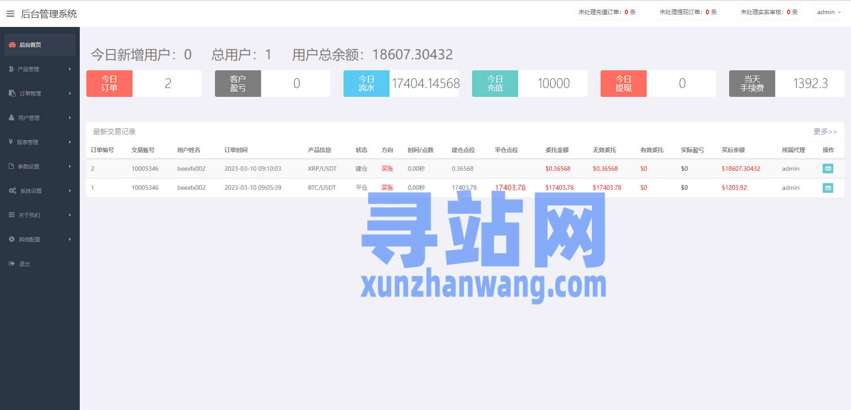View 未处理提现订单 notification
The width and height of the screenshot is (851, 410).
pyautogui.click(x=688, y=12)
